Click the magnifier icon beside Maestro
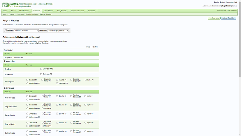Screen dimensions: 241x136 (5, 31)
